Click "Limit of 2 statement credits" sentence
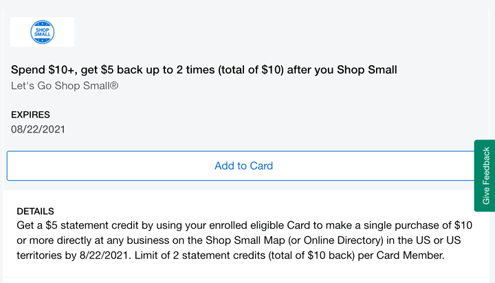This screenshot has width=495, height=283. point(200,256)
